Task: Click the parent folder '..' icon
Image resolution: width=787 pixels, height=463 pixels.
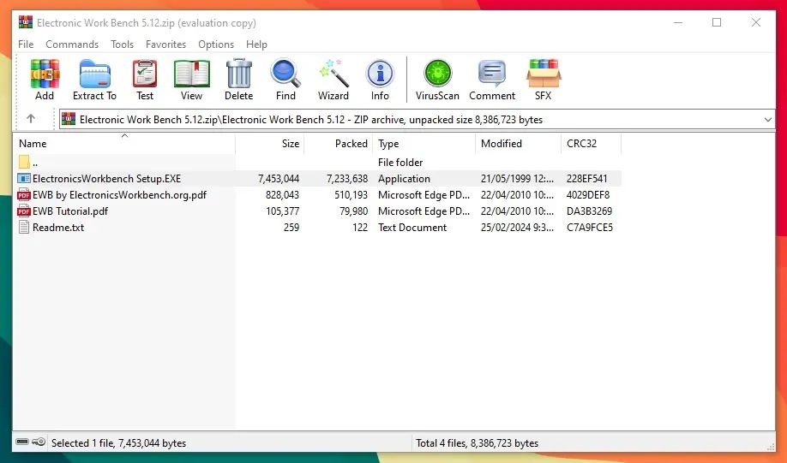Action: (x=24, y=162)
